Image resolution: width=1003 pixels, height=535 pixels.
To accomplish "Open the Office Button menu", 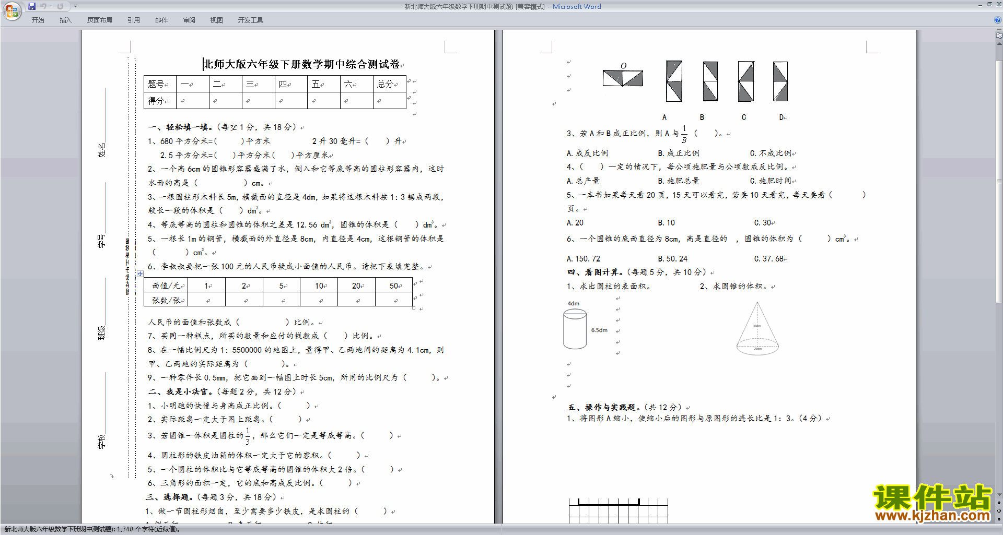I will [x=11, y=10].
